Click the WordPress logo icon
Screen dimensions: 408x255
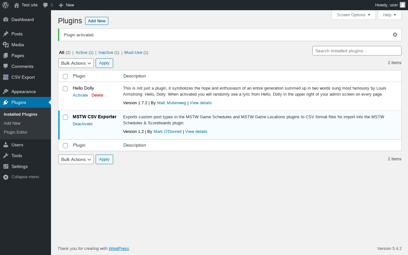[5, 5]
